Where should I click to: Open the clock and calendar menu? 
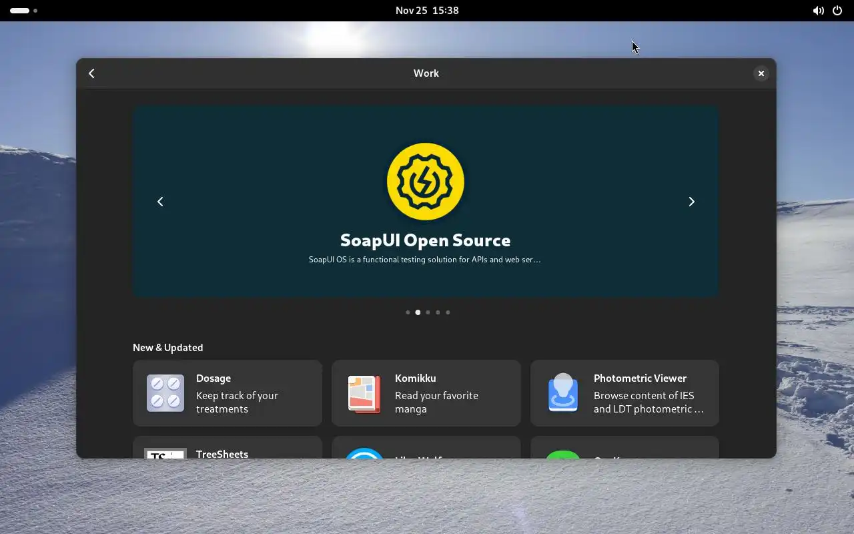pos(427,11)
